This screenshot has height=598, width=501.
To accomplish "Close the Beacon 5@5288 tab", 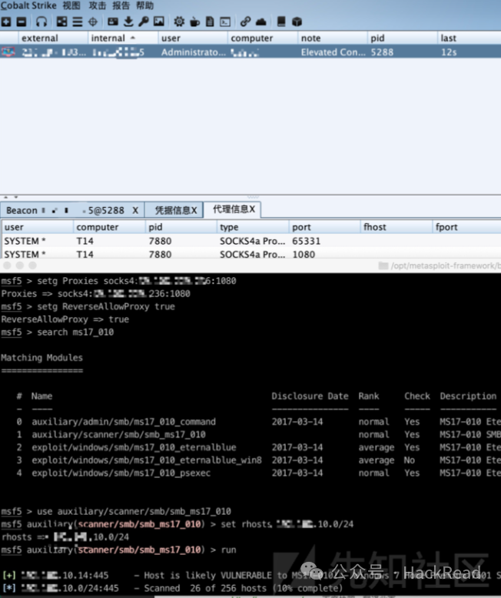I will pyautogui.click(x=135, y=210).
